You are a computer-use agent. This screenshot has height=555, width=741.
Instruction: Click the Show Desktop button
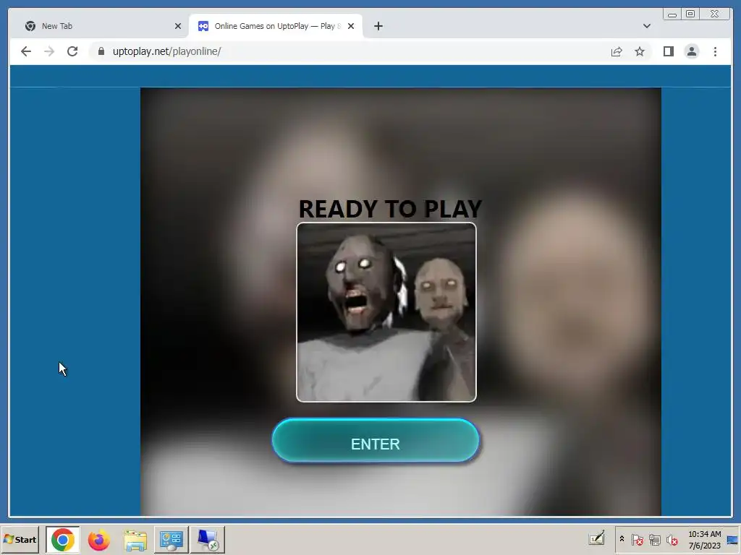(733, 539)
